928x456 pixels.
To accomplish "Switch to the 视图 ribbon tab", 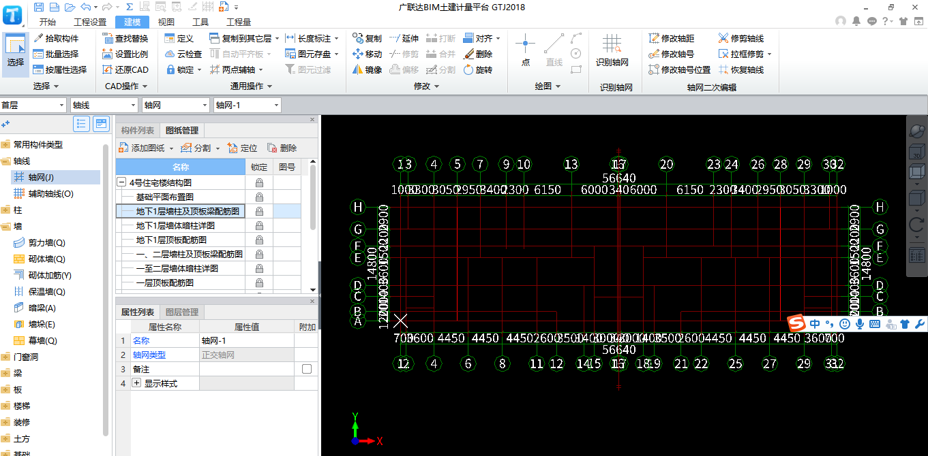I will pos(166,22).
